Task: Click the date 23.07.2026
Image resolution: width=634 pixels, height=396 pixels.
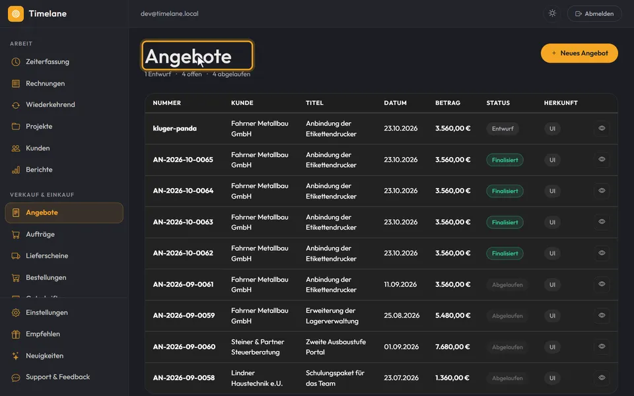Action: click(x=401, y=378)
